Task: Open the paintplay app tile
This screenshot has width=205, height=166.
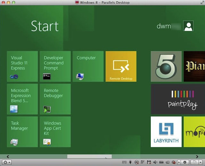Action: coord(178,99)
